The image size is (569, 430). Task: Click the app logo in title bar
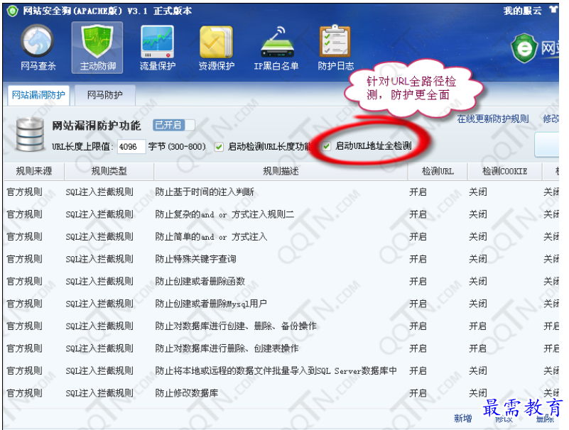[12, 11]
